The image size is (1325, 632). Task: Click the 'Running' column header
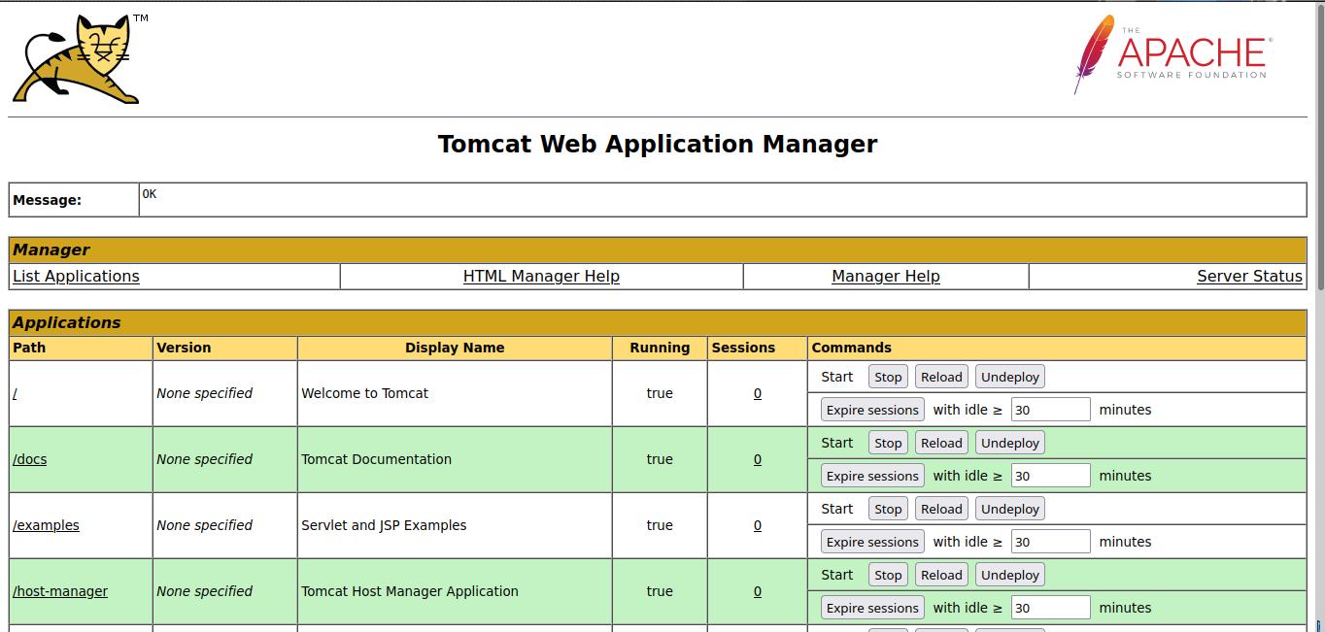660,348
